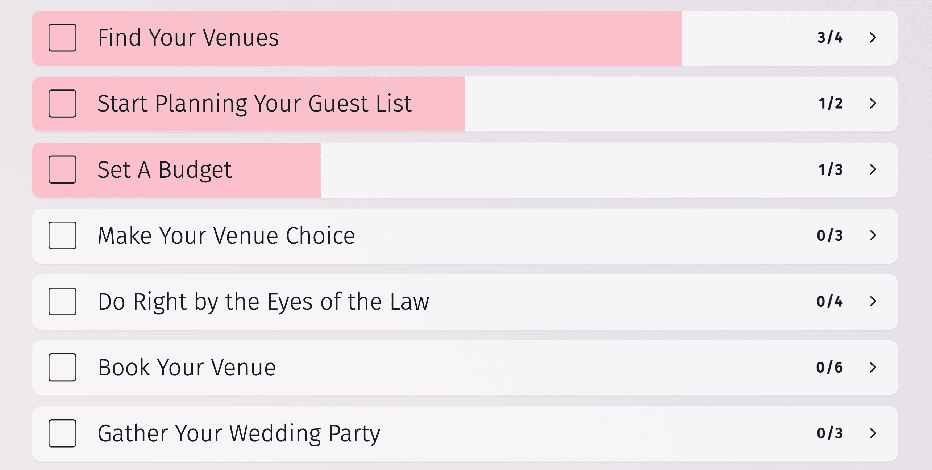Tick the Start Planning Your Guest List checkbox

[62, 104]
